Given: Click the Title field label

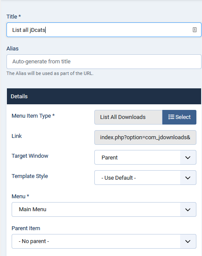Looking at the screenshot, I should (14, 16).
